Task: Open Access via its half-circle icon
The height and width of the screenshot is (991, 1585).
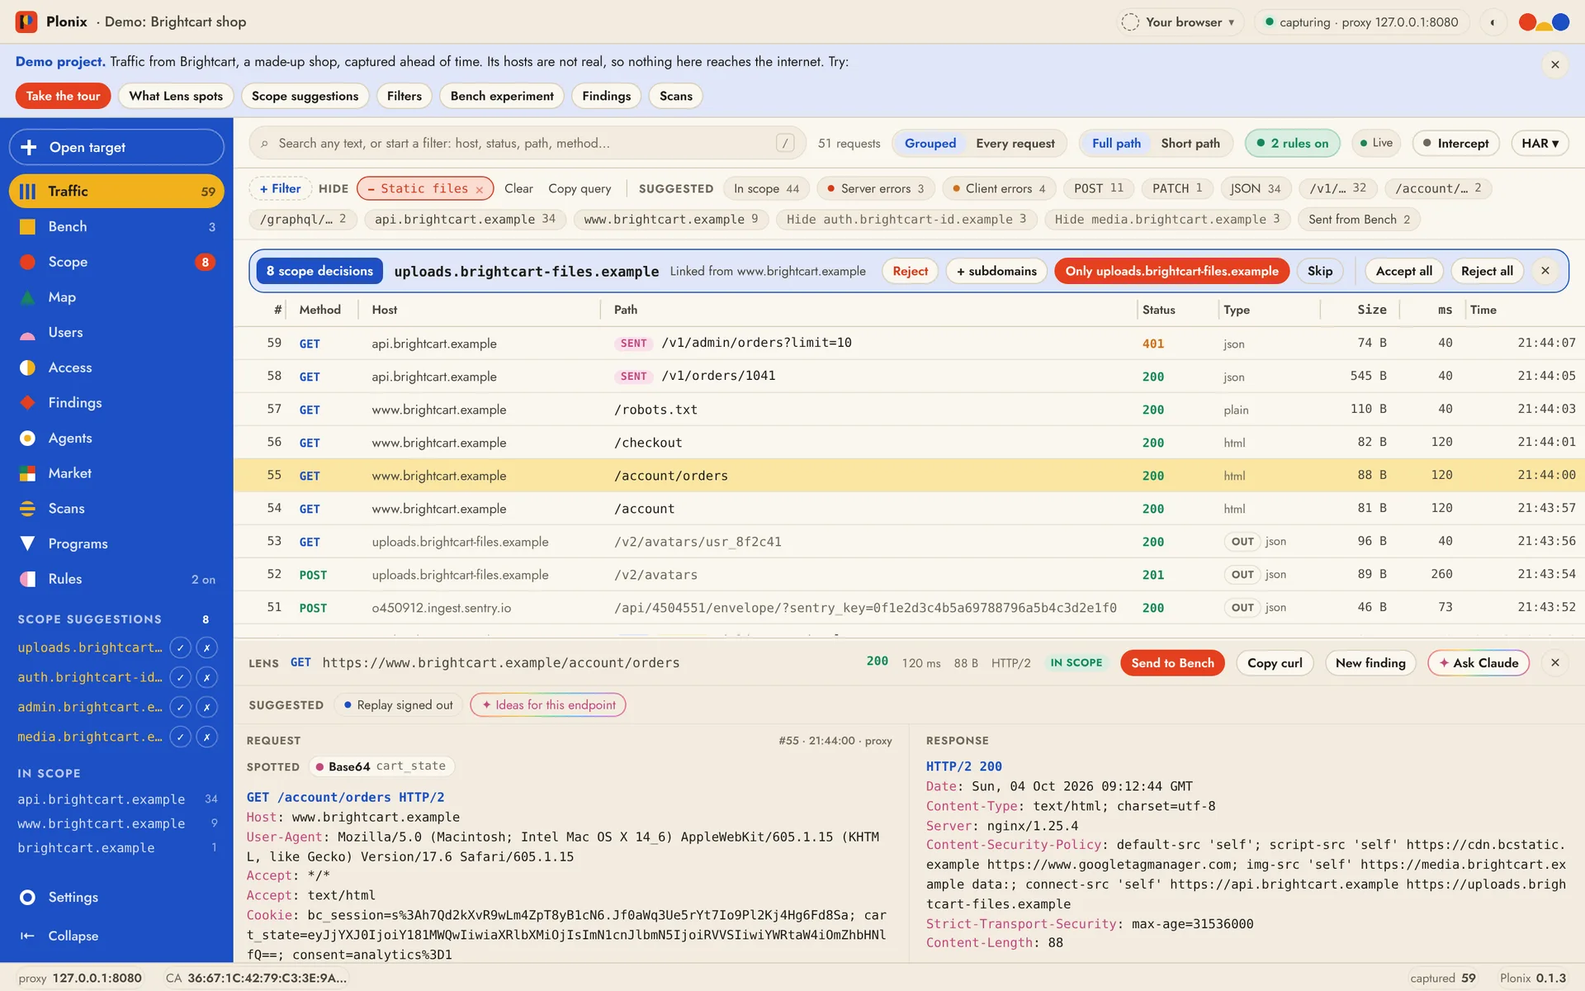Action: pos(27,367)
